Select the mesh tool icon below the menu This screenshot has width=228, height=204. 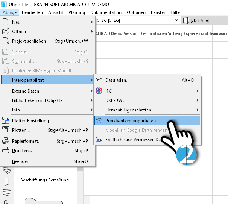pyautogui.click(x=7, y=170)
